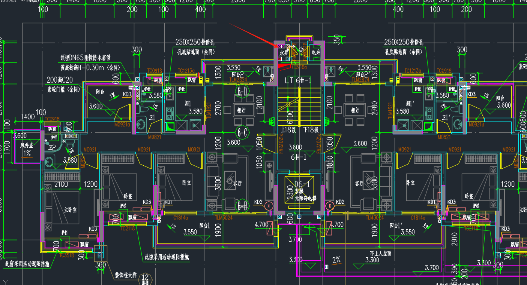The image size is (527, 285).
Task: Click the TC2118 window tag in left unit
Action: (x=127, y=228)
